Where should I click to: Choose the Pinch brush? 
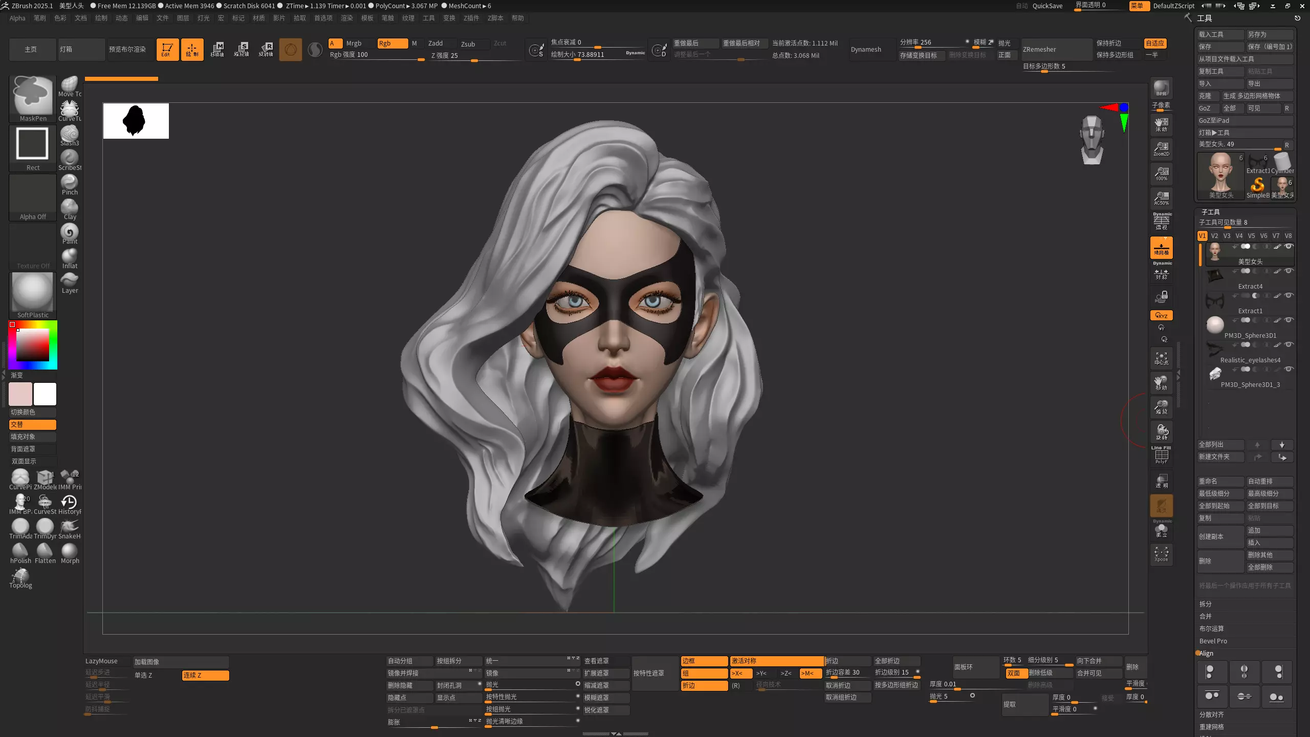(70, 184)
